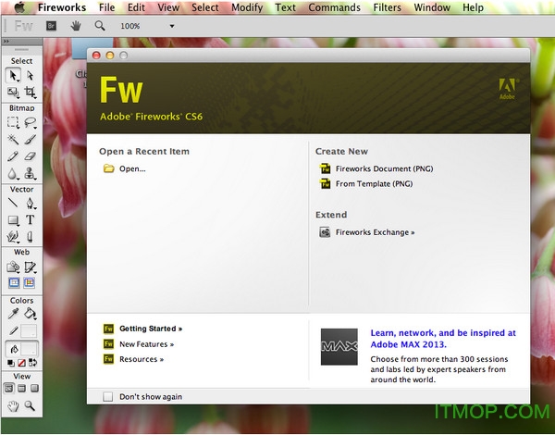Select the Hand tool in tools panel
The width and height of the screenshot is (555, 435).
click(x=13, y=406)
